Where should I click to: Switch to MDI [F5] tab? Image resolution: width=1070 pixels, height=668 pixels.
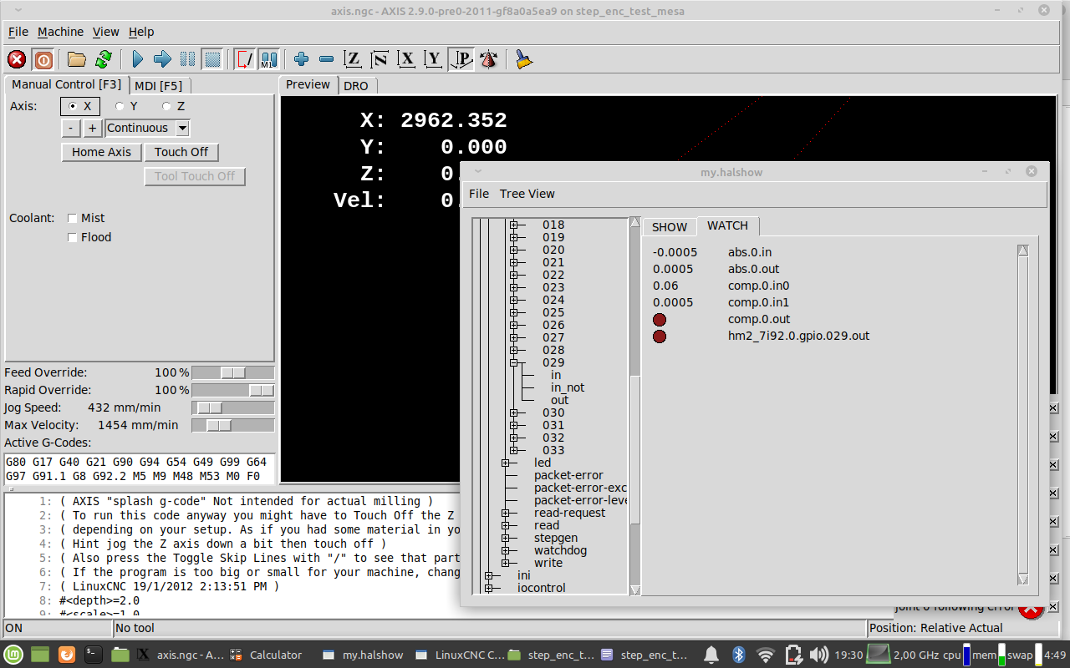click(x=159, y=85)
